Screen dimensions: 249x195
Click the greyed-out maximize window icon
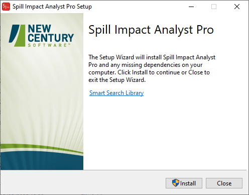point(214,7)
